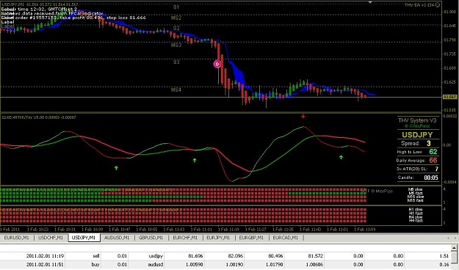The width and height of the screenshot is (459, 270).
Task: Click the green up arrow near 10:47
Action: point(116,168)
